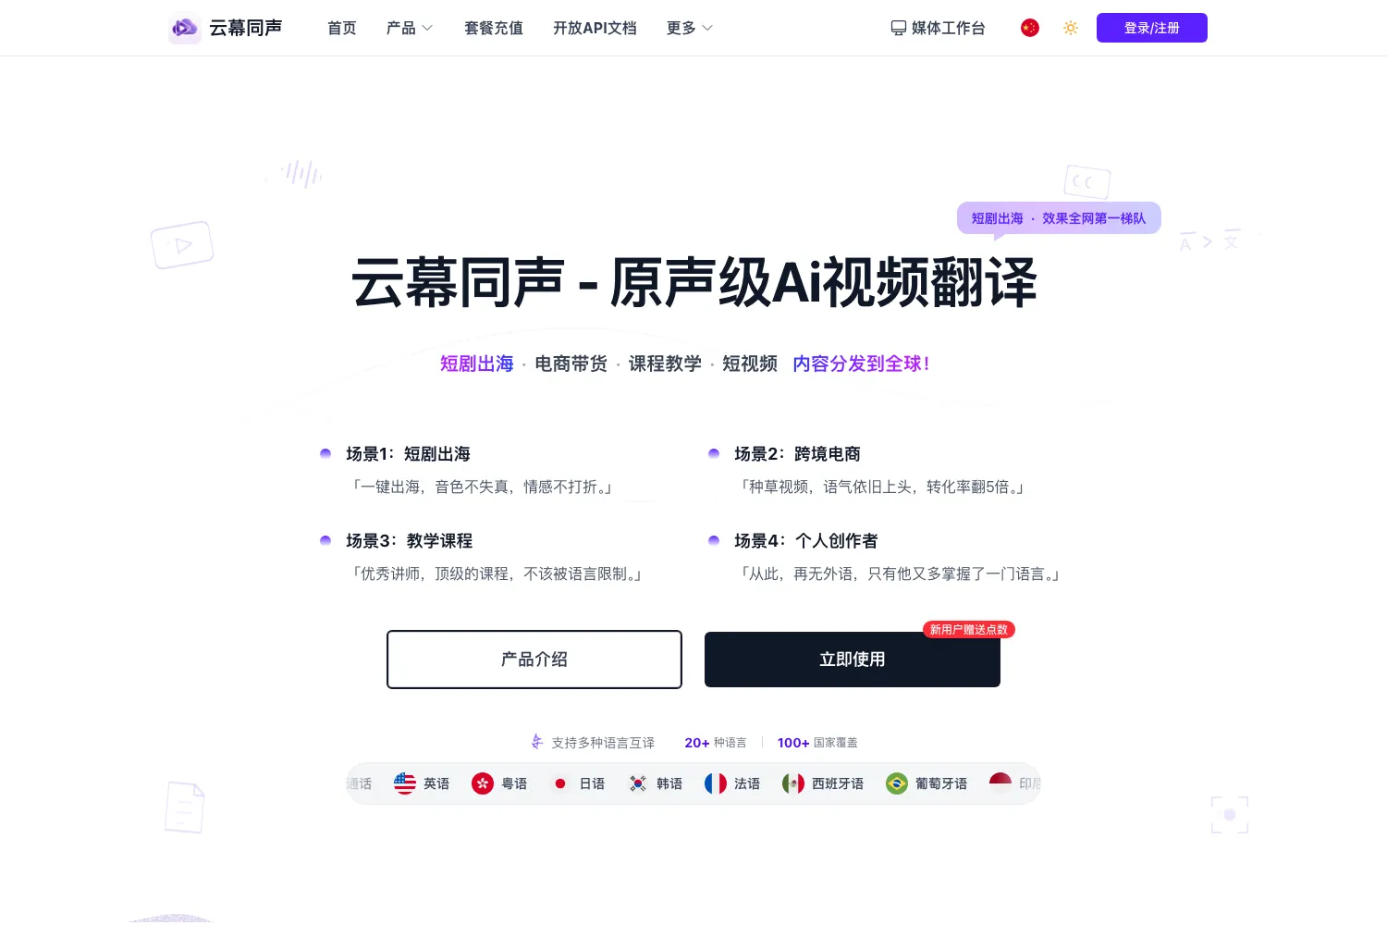
Task: Click the 立即使用 button
Action: [853, 660]
